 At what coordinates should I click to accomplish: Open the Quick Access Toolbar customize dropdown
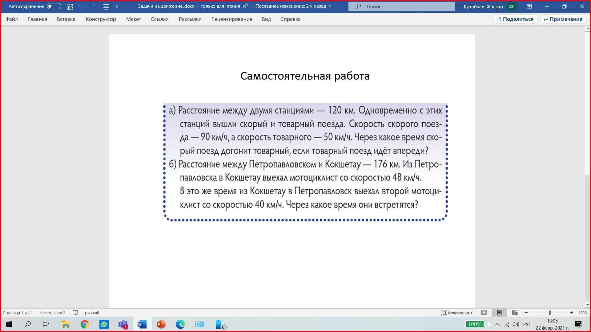[117, 6]
